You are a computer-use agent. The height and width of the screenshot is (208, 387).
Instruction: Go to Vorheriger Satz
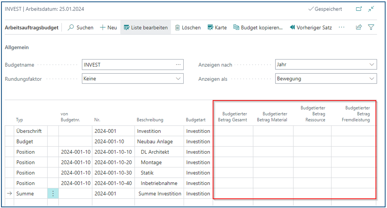click(311, 28)
